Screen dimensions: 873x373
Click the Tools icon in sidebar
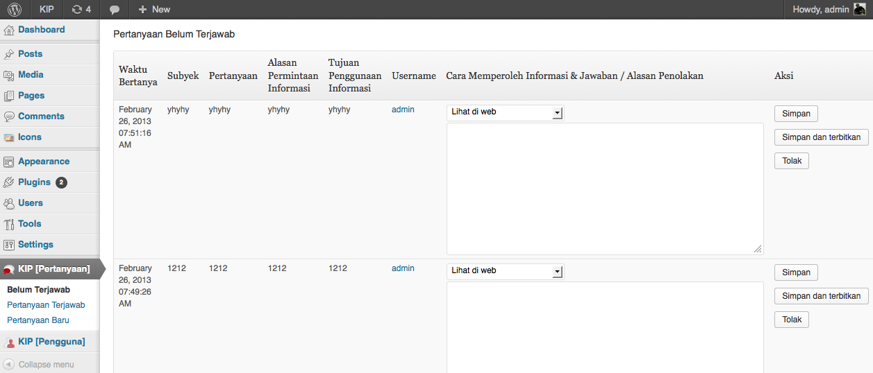click(9, 224)
